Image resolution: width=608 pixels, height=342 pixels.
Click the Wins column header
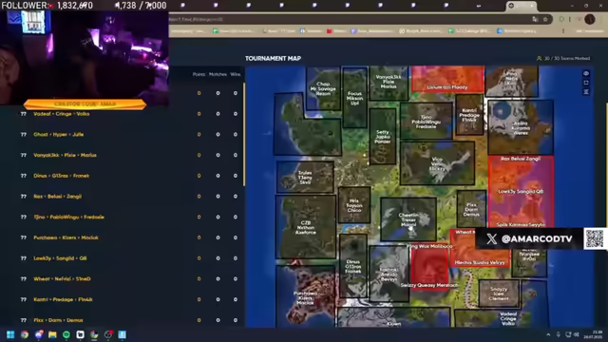tap(236, 74)
